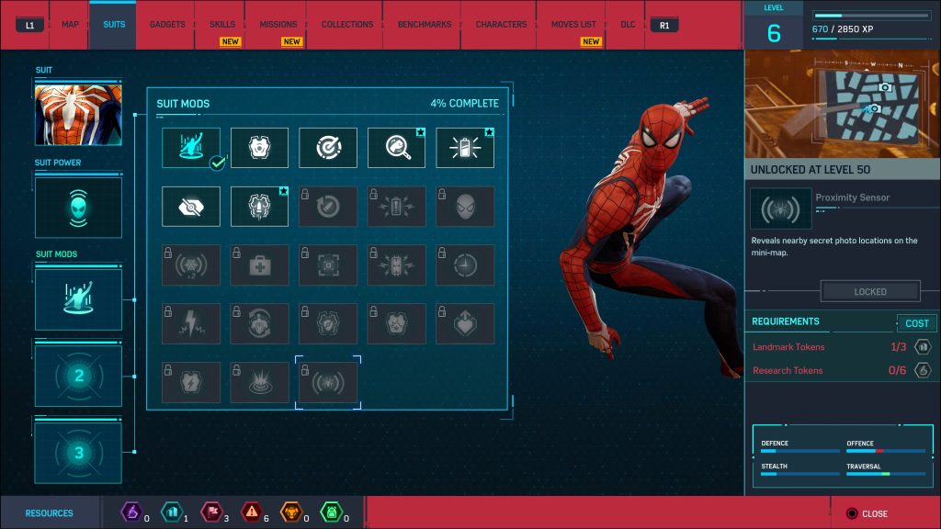Choose the stopwatch suit mod icon

pyautogui.click(x=466, y=265)
